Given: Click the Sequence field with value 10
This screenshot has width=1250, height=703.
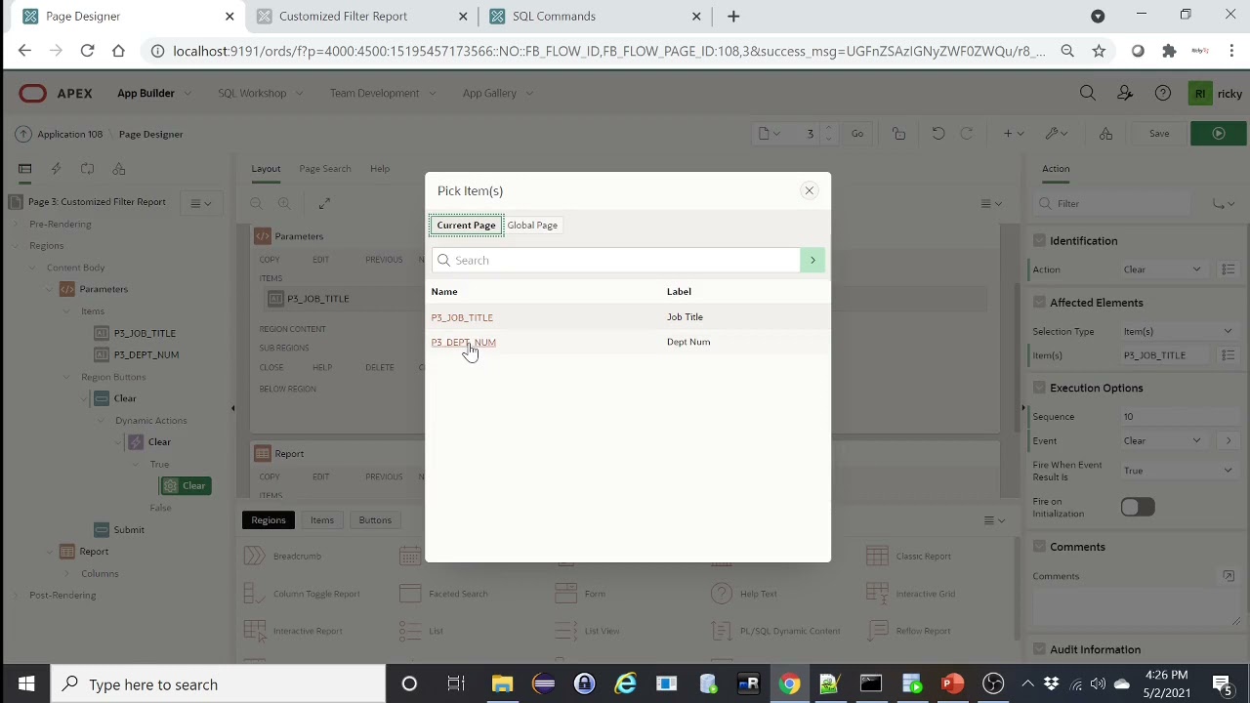Looking at the screenshot, I should point(1178,417).
